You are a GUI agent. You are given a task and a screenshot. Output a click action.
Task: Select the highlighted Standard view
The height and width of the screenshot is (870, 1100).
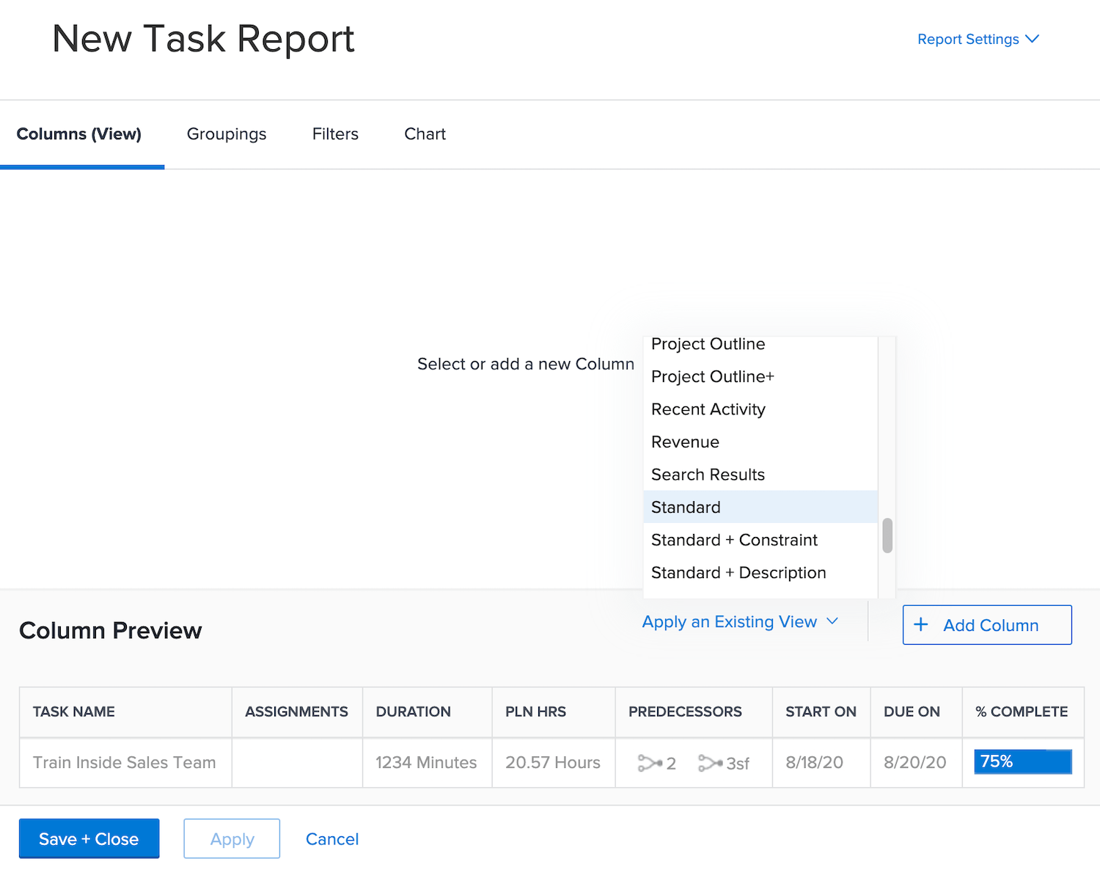tap(760, 507)
